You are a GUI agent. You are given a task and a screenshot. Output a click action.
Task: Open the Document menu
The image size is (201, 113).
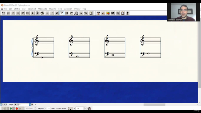[32, 9]
